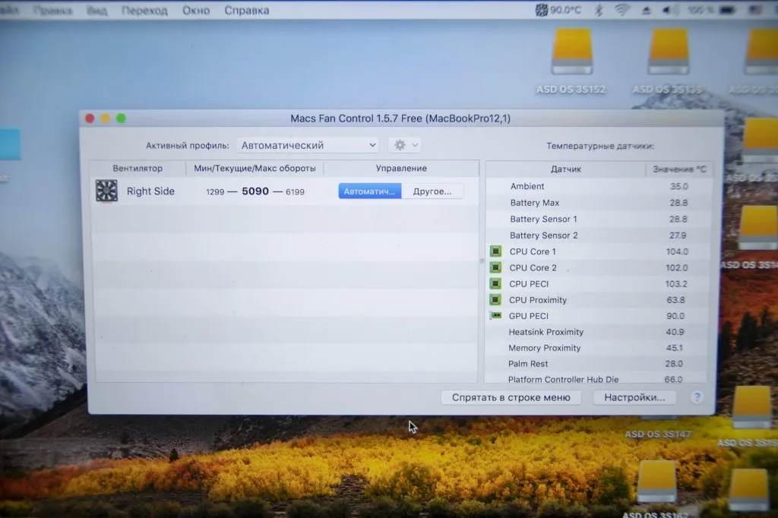Click the CPU Core 2 chip icon
Screen dimensions: 778x518
click(x=495, y=267)
